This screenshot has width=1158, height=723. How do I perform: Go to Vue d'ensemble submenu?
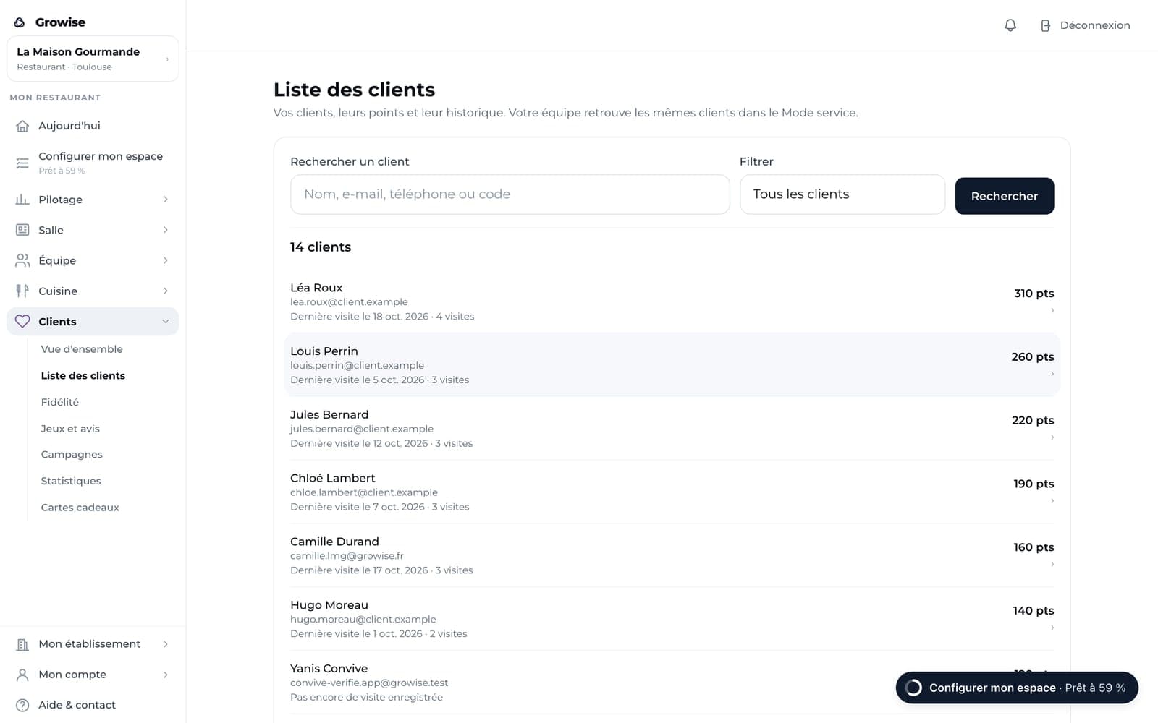(x=82, y=349)
